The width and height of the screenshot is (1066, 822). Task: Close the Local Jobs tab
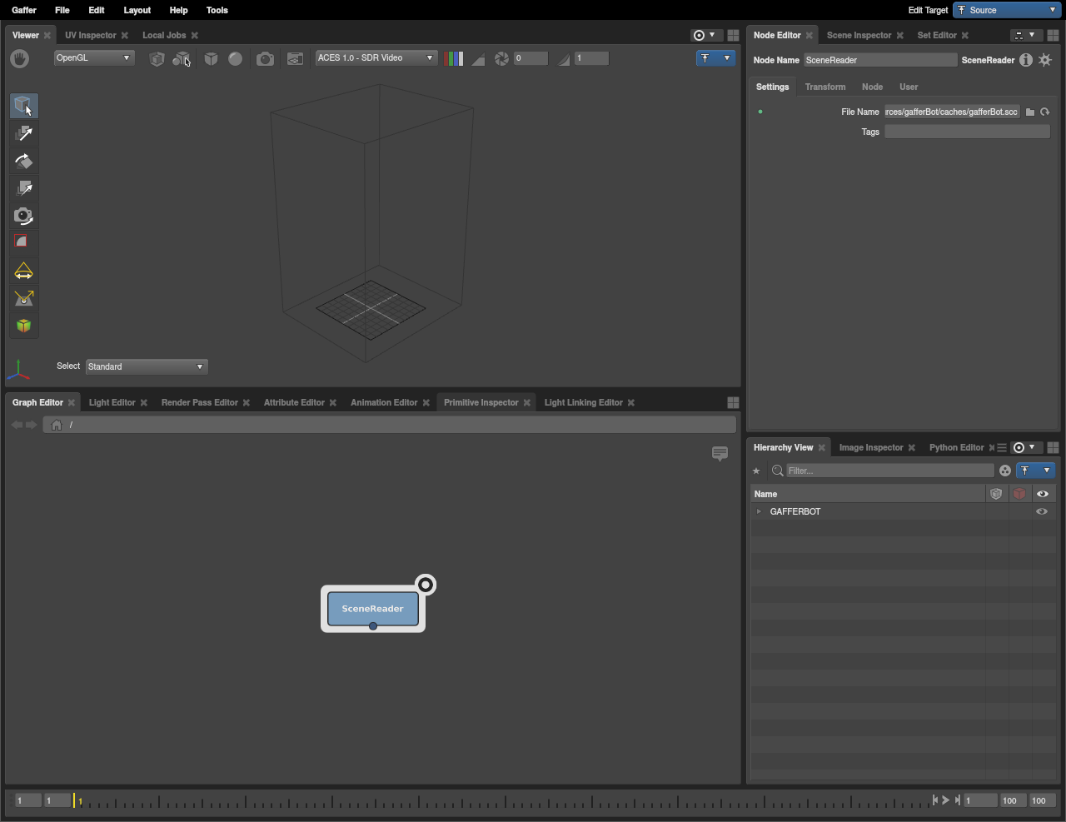click(195, 35)
